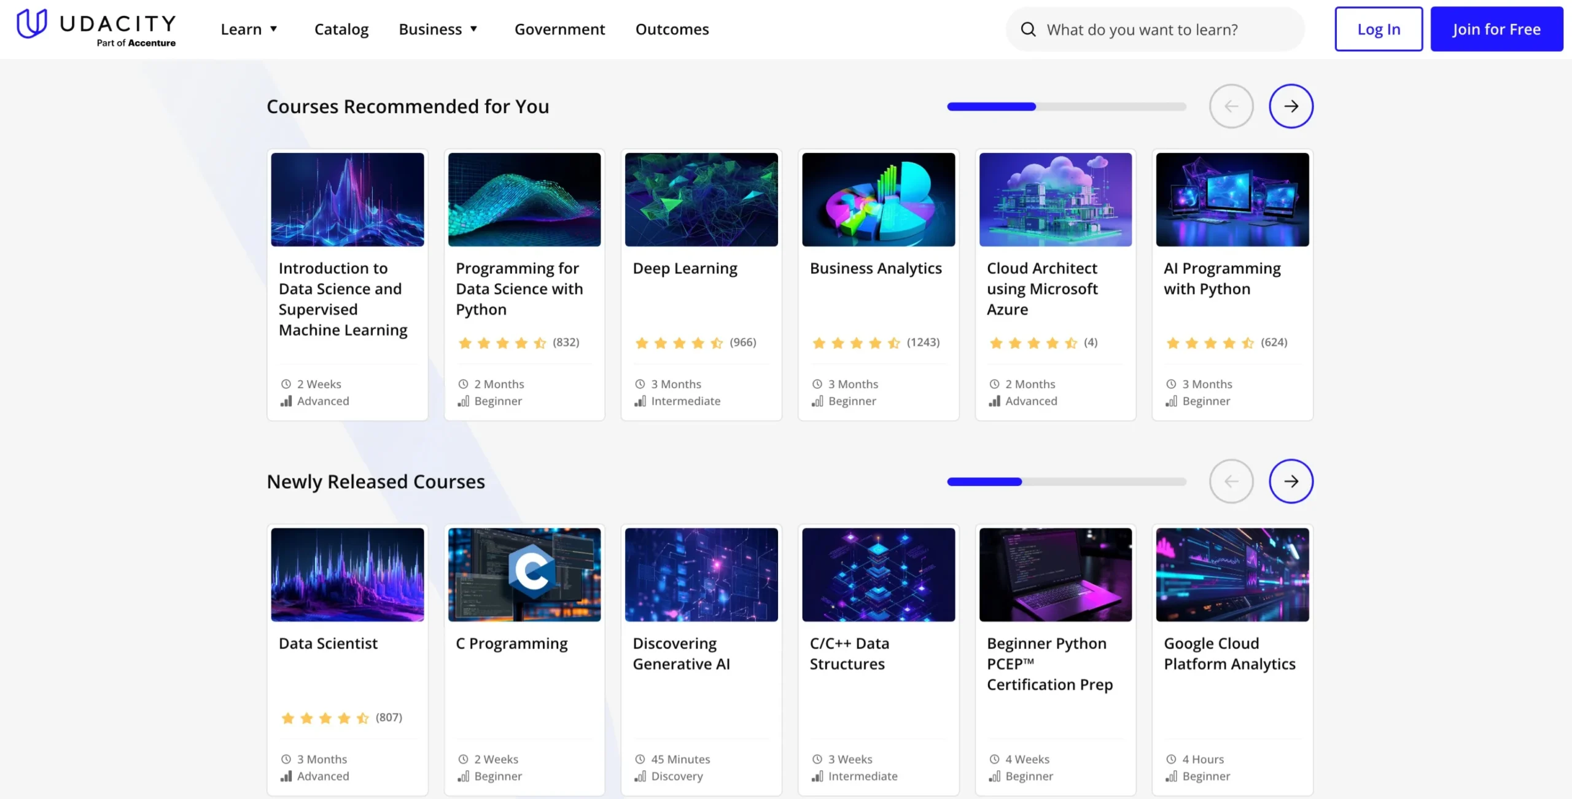Go to the Government page
The image size is (1572, 799).
point(559,29)
